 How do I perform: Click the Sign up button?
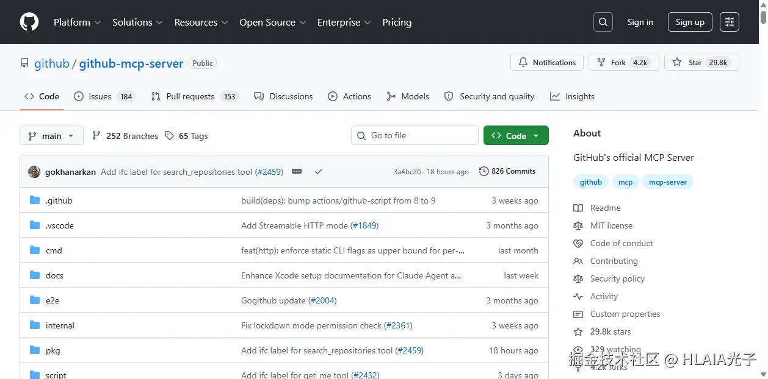tap(690, 22)
